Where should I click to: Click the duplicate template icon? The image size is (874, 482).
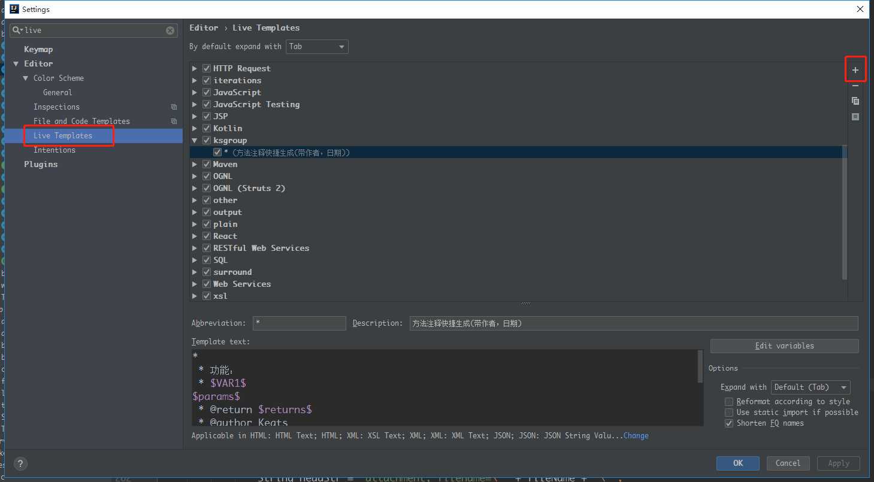855,101
